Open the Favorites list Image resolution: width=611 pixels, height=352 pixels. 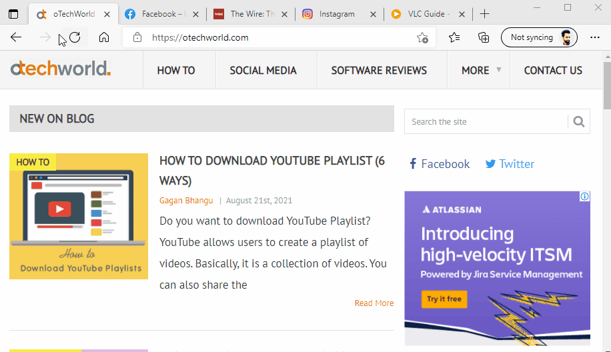(x=454, y=37)
